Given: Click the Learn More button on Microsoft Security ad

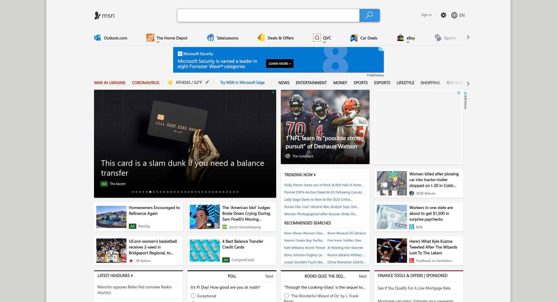Looking at the screenshot, I should click(280, 64).
